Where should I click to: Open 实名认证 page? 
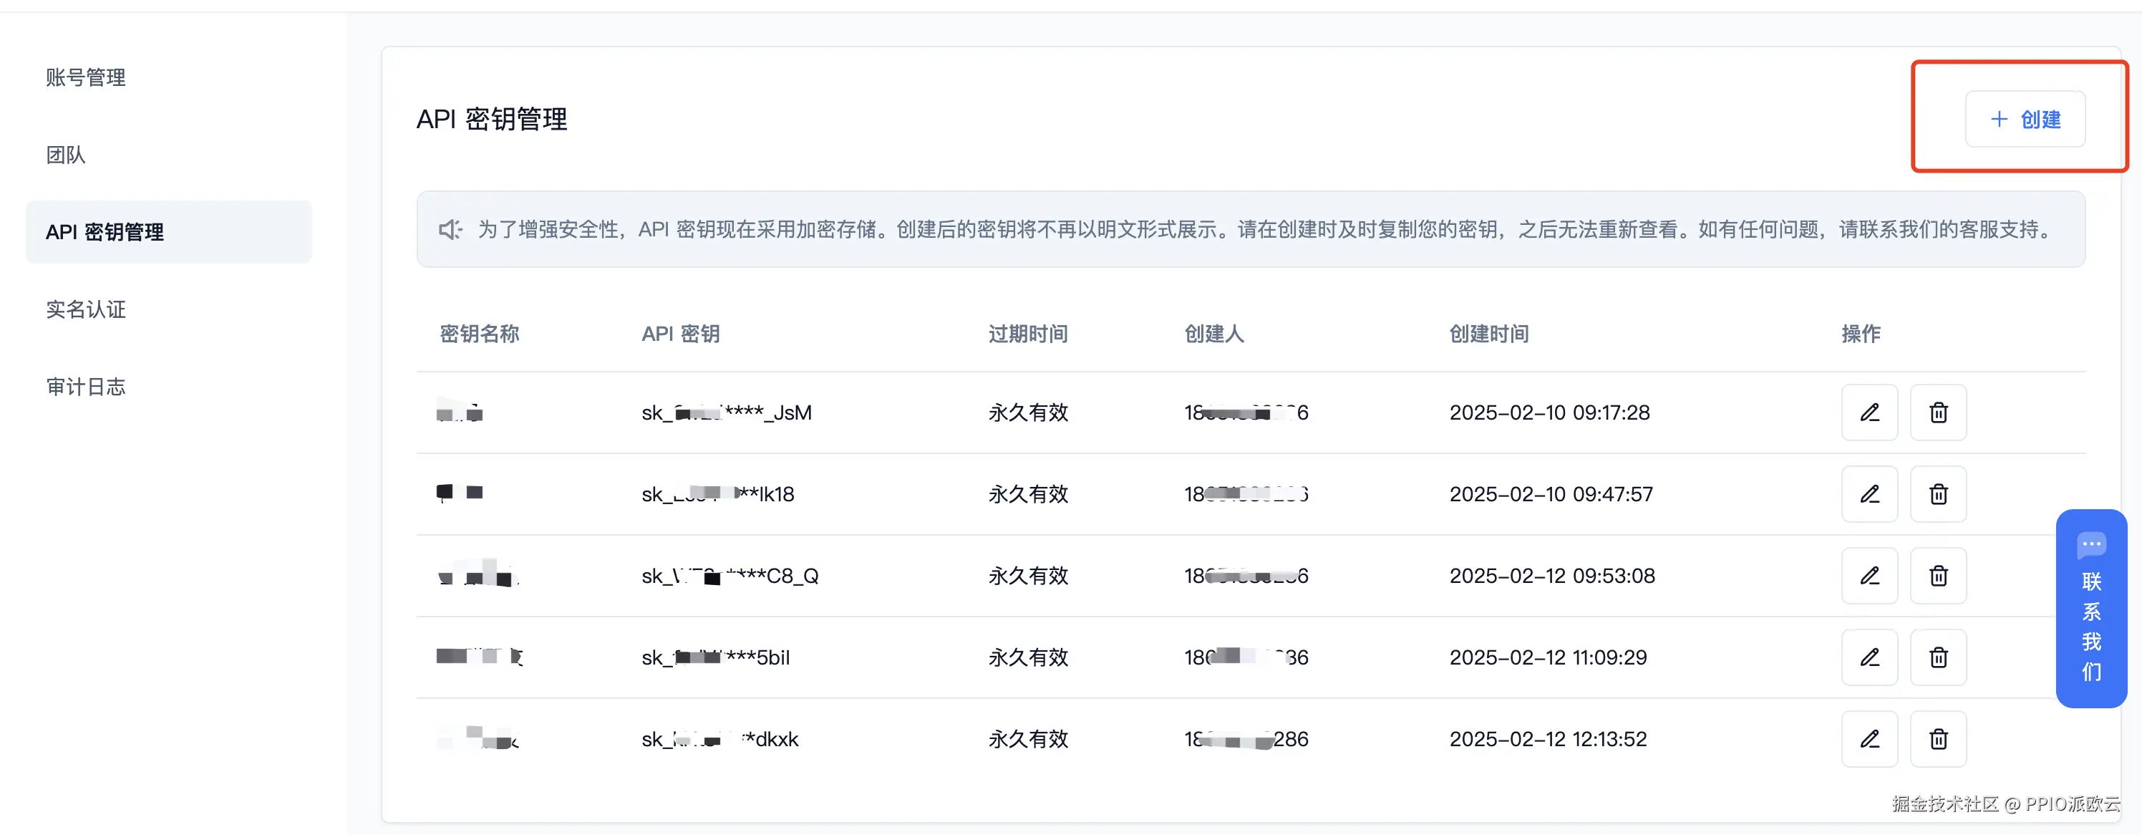[x=86, y=309]
